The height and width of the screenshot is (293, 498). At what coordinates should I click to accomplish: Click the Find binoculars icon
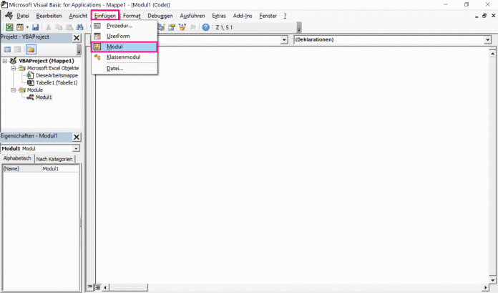81,27
